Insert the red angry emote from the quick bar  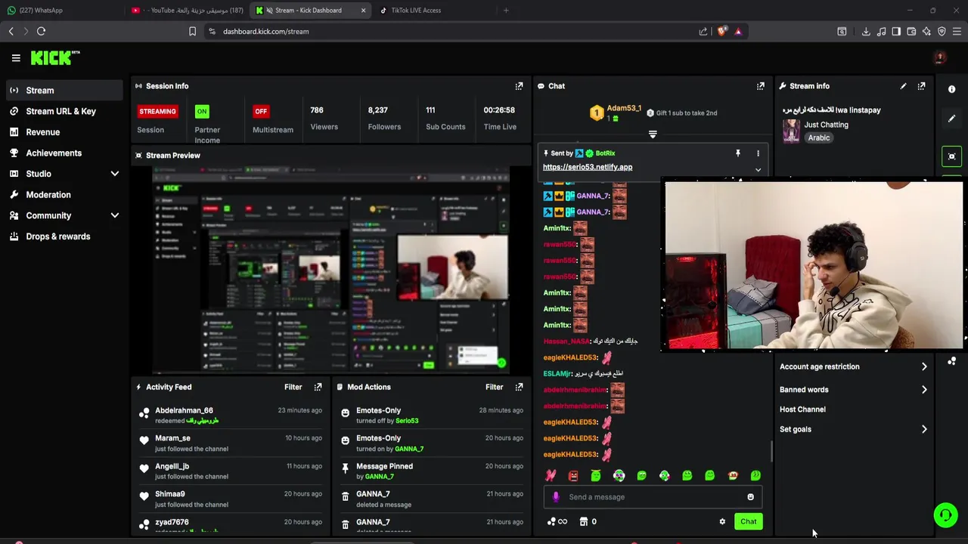573,475
